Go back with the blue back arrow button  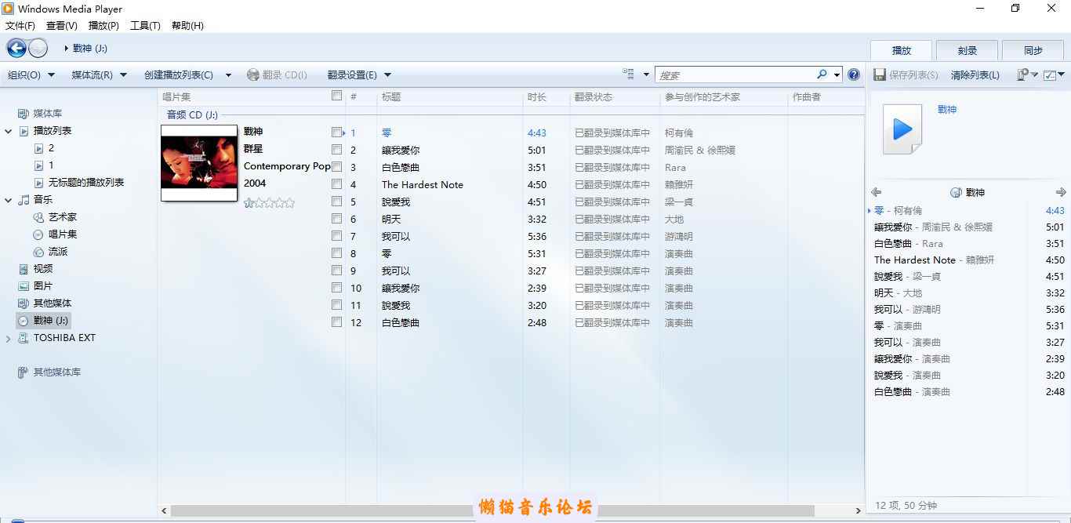pos(16,49)
